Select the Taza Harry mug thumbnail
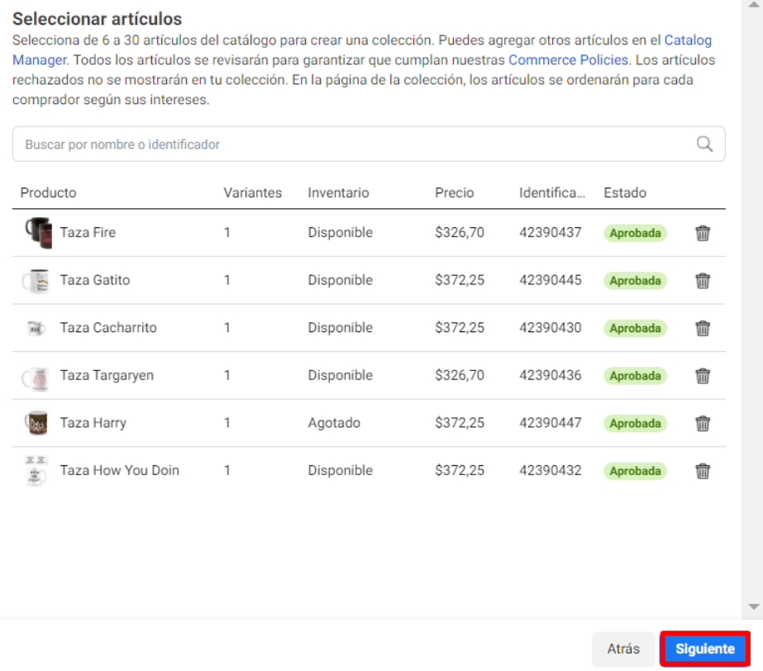Image resolution: width=763 pixels, height=671 pixels. (x=36, y=423)
